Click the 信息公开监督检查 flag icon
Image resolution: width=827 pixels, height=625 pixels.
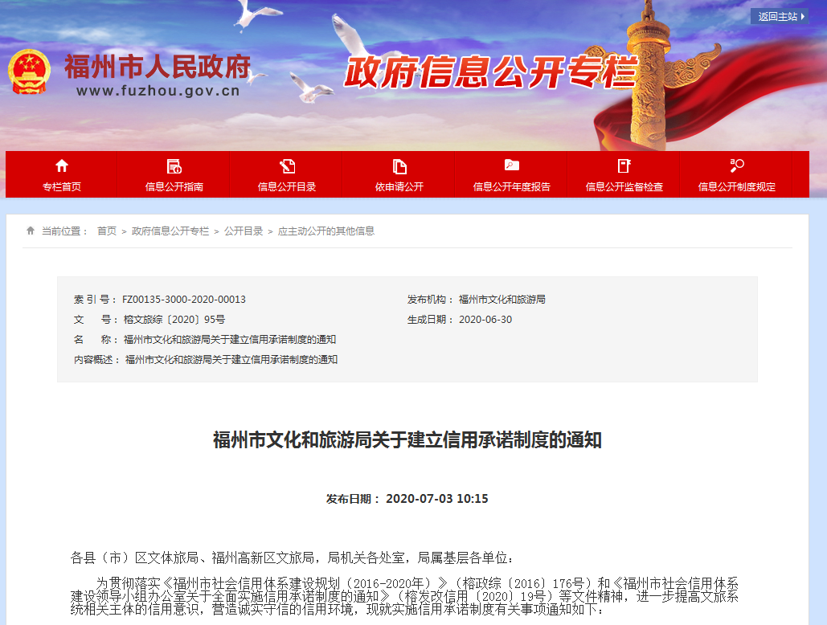coord(624,165)
